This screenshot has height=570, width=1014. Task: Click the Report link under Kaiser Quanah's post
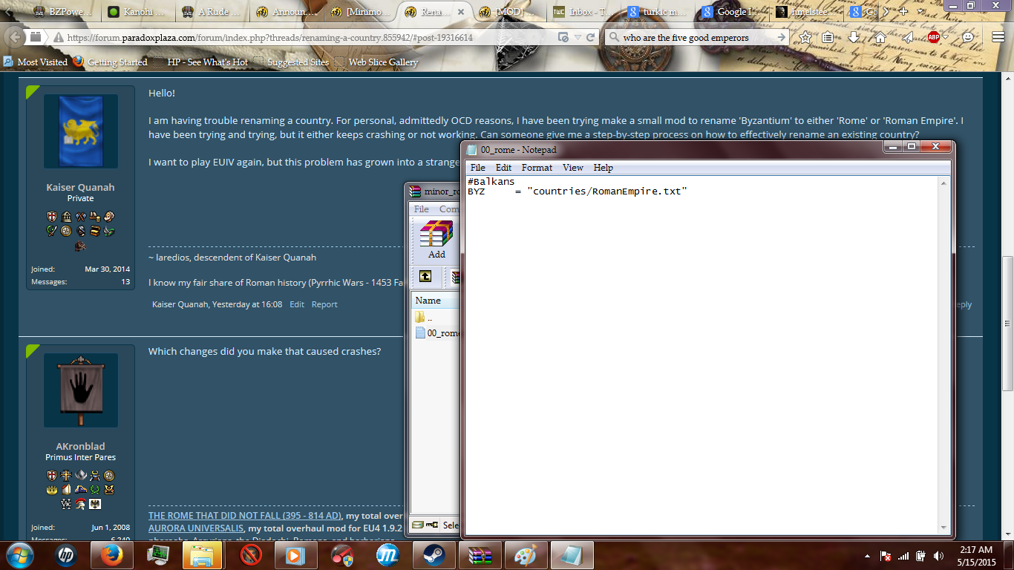click(324, 304)
